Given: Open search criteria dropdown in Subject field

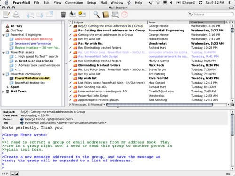Looking at the screenshot, I should pos(190,15).
